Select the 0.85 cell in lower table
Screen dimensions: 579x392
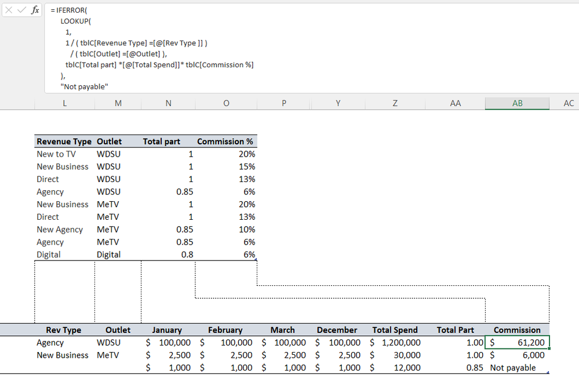[456, 368]
